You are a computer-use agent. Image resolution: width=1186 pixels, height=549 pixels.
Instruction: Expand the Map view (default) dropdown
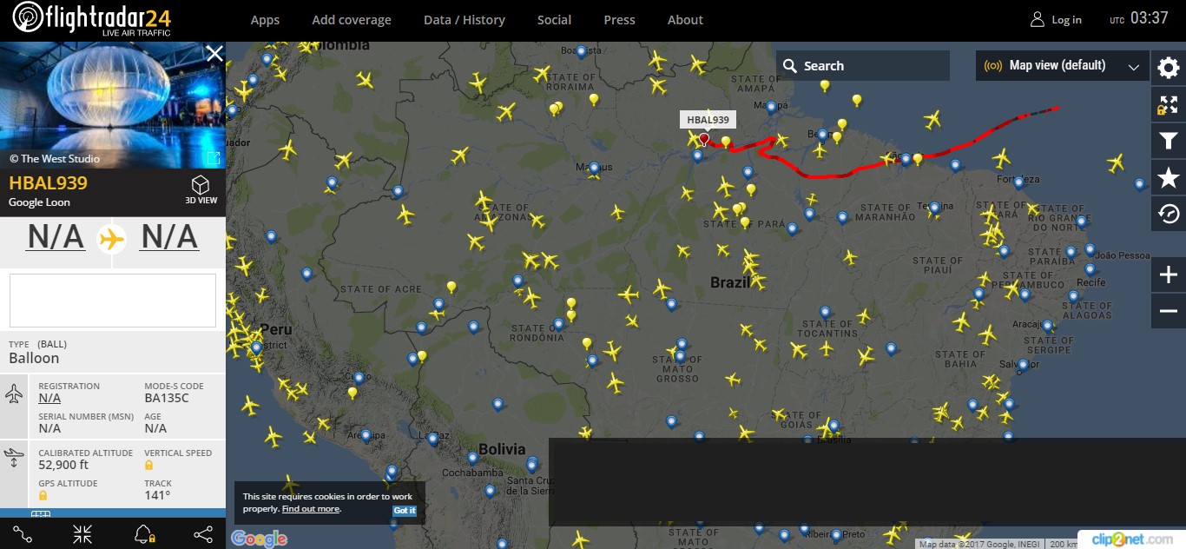pos(1063,66)
